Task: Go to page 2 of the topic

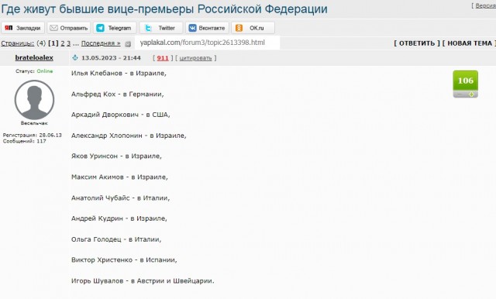Action: coord(62,43)
